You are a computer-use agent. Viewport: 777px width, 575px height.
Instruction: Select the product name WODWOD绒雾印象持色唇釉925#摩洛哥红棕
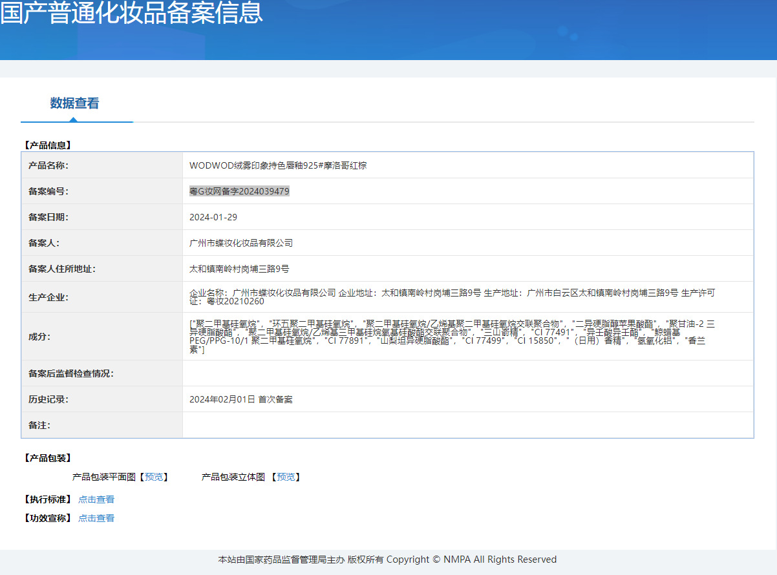[278, 165]
